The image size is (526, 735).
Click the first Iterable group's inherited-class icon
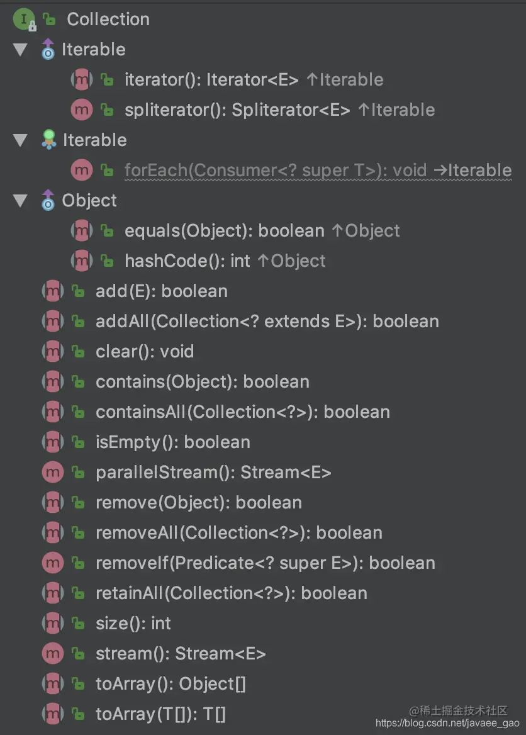48,49
